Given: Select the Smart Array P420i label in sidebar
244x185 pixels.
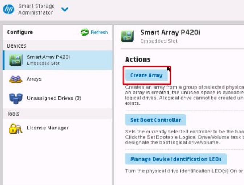Looking at the screenshot, I should click(x=48, y=57).
